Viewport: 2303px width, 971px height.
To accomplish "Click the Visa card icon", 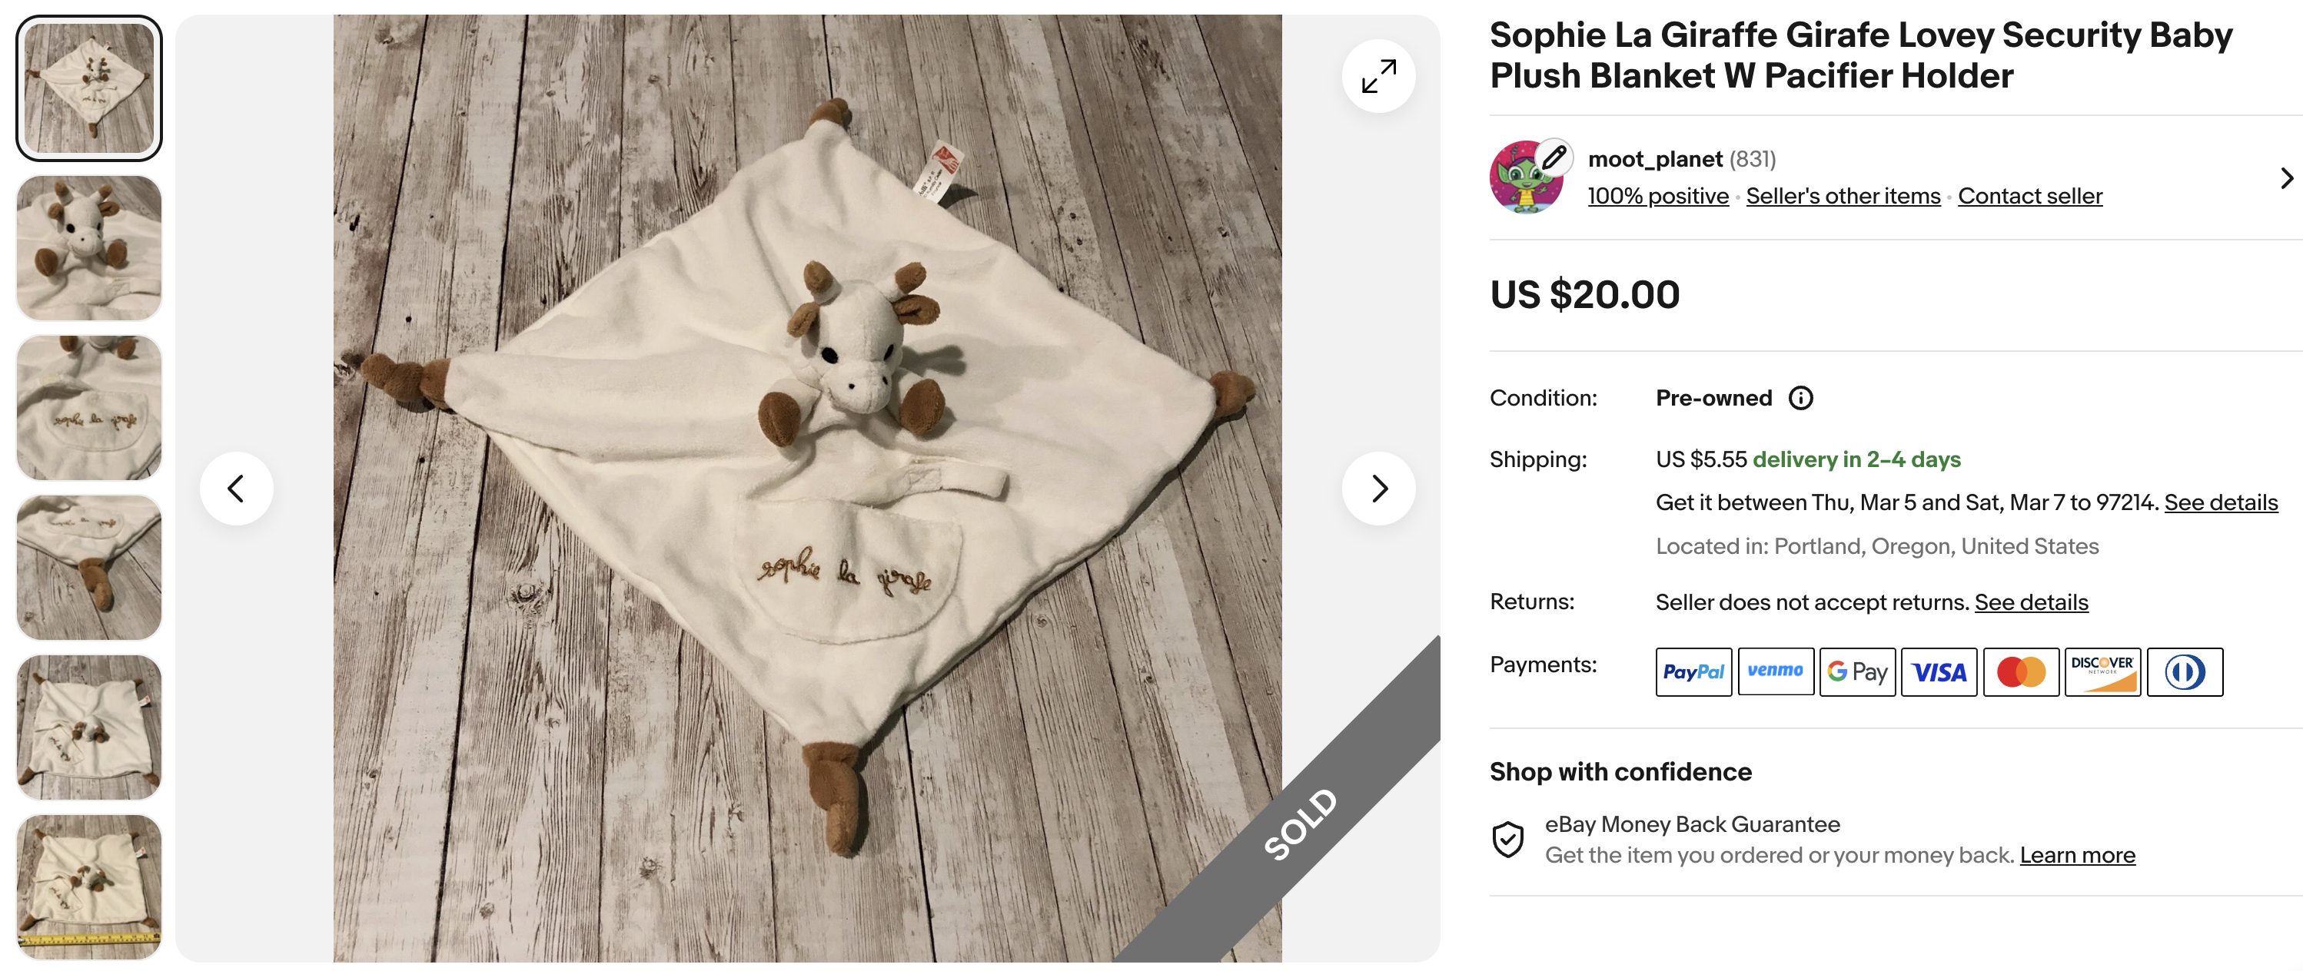I will 1938,671.
